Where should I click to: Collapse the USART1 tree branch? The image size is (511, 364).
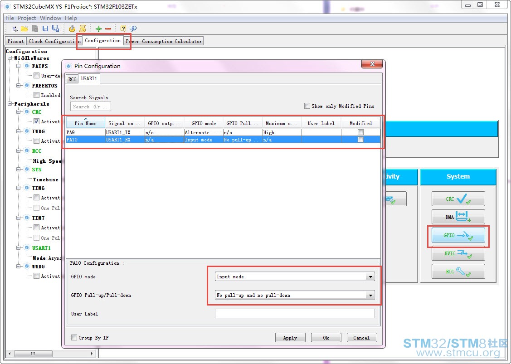point(19,248)
